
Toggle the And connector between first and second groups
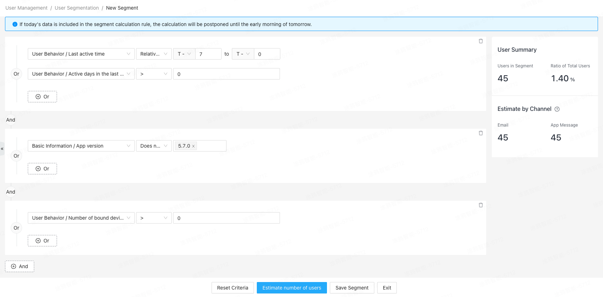[x=11, y=120]
